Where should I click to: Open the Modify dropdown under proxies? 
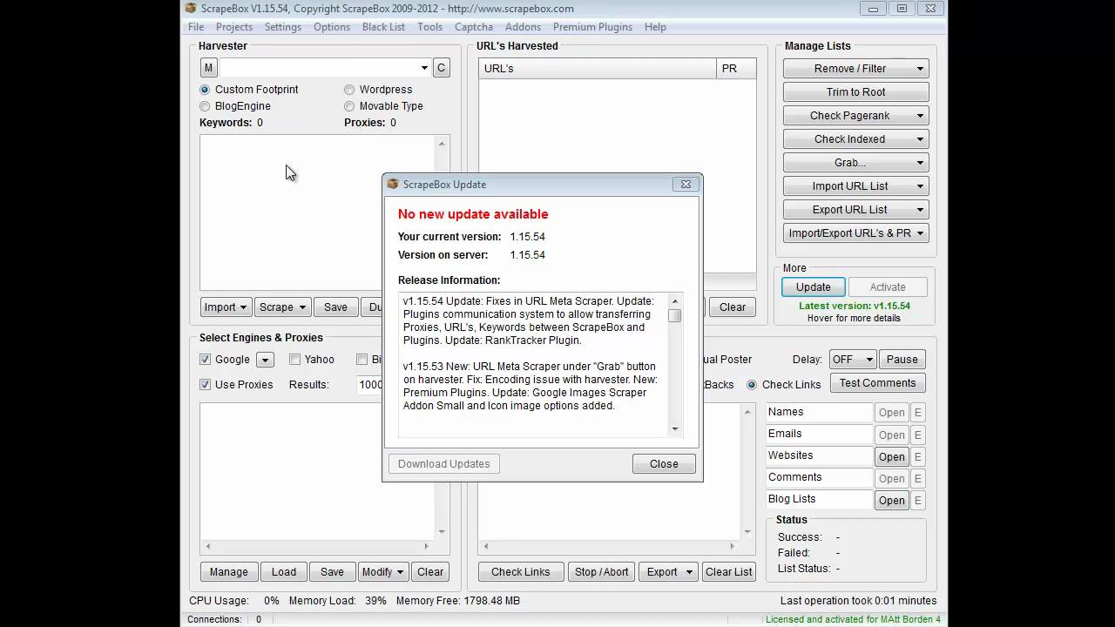click(382, 572)
